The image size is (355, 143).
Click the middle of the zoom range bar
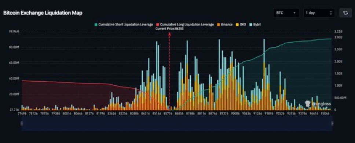177,123
